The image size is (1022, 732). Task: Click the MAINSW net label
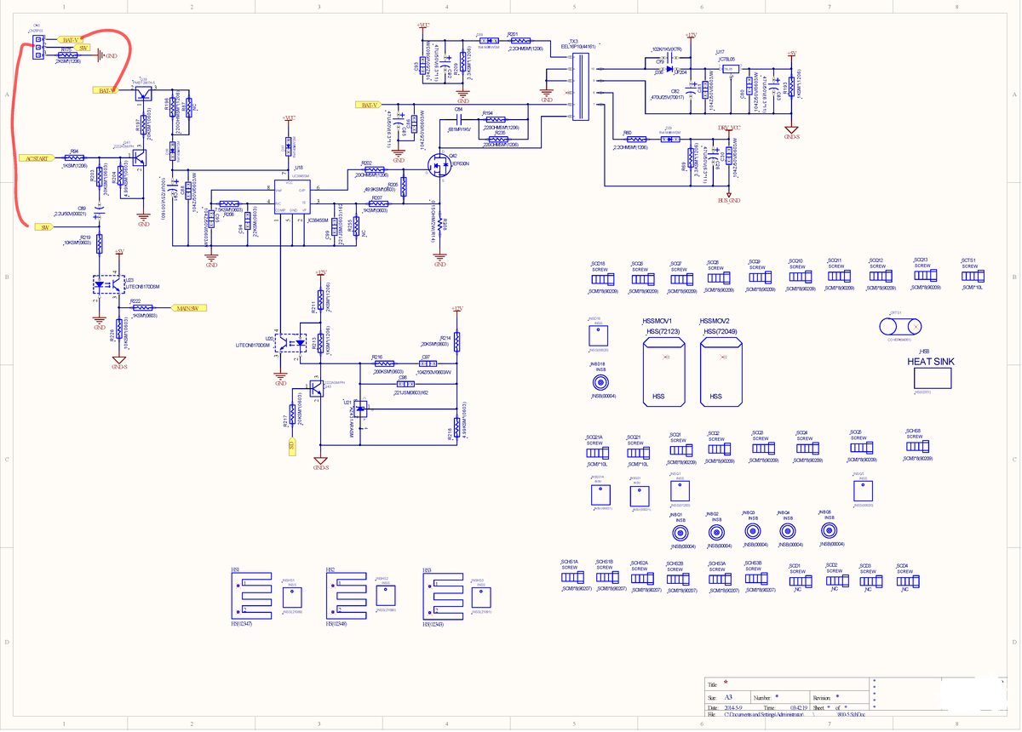(x=189, y=307)
